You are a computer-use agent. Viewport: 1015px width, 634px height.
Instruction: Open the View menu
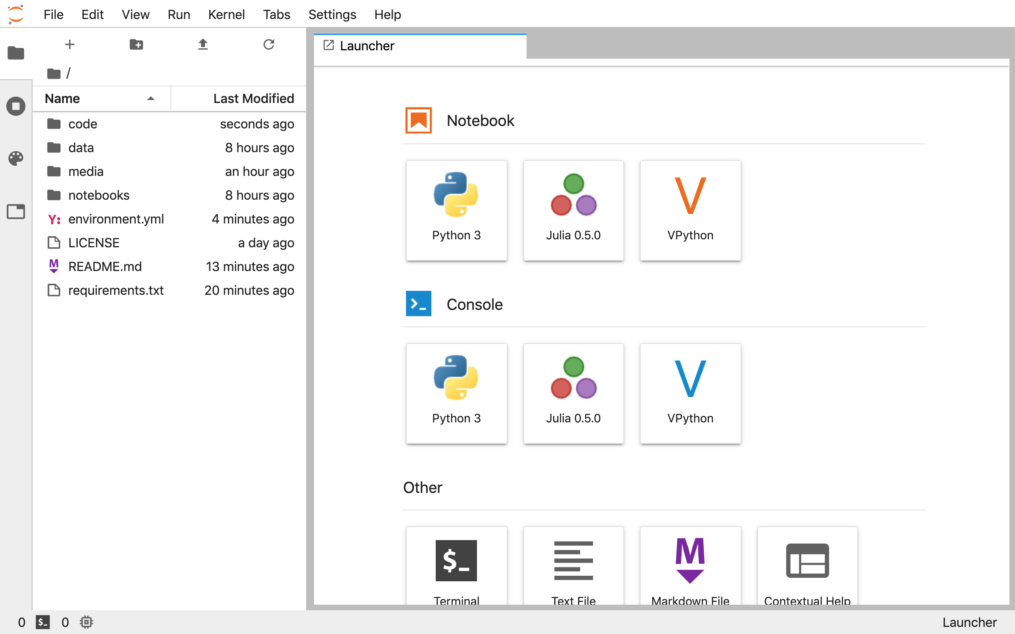(x=135, y=14)
